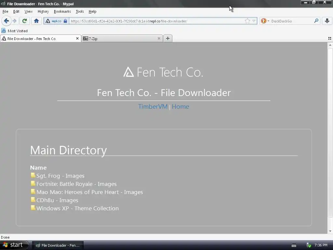Click the network tray icon
The image size is (333, 250).
tap(309, 245)
